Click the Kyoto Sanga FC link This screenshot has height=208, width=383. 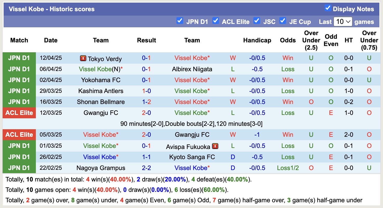(x=192, y=157)
